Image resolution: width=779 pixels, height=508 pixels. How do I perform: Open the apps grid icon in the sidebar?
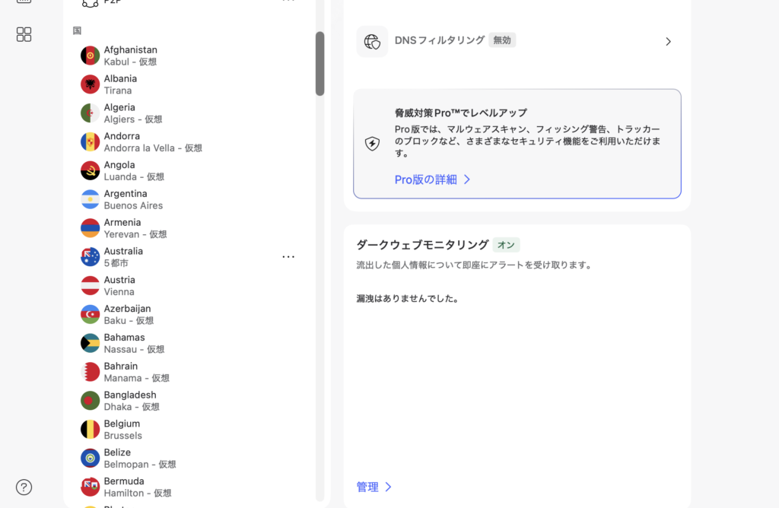pyautogui.click(x=24, y=34)
